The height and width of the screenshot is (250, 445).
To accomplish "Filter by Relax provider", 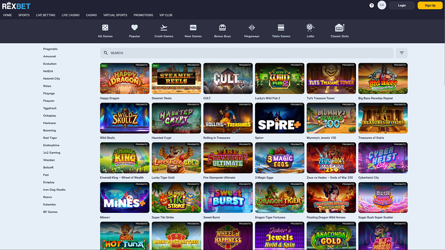I will 47,86.
